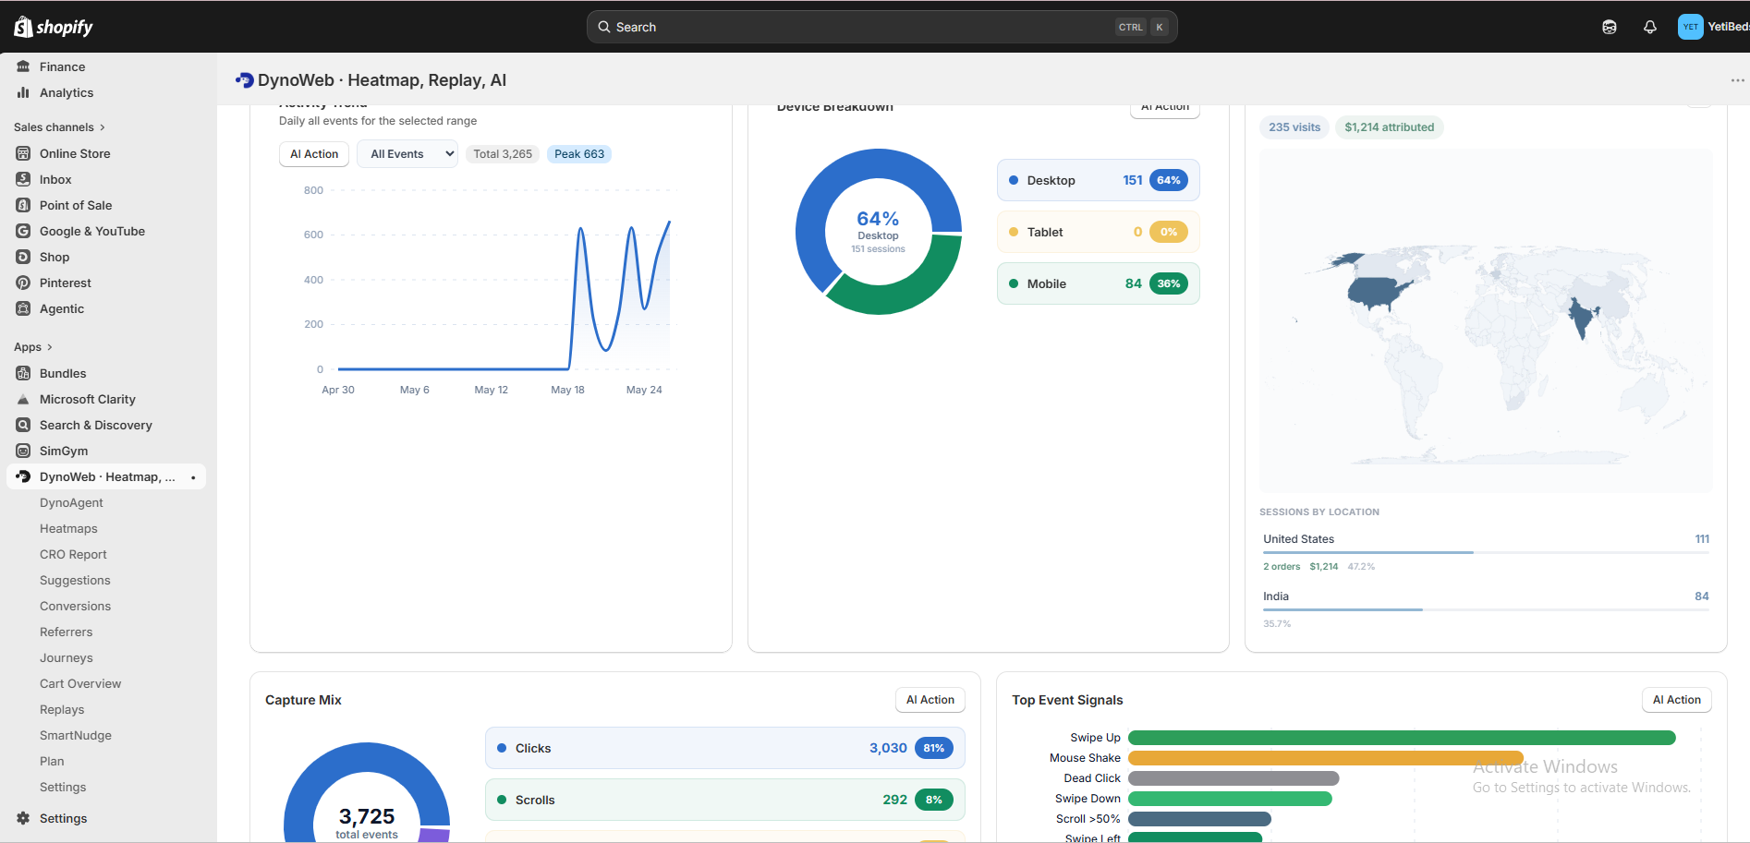Click the DynoWeb logo in page header
The height and width of the screenshot is (843, 1750).
coord(245,80)
